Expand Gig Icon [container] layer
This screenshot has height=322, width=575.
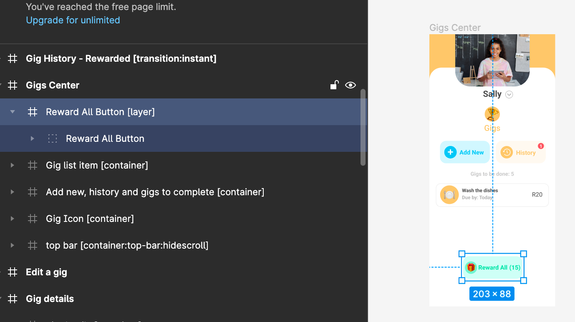pyautogui.click(x=13, y=219)
